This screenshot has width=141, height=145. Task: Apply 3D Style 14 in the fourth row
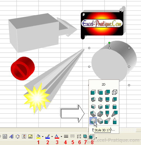coord(100,114)
